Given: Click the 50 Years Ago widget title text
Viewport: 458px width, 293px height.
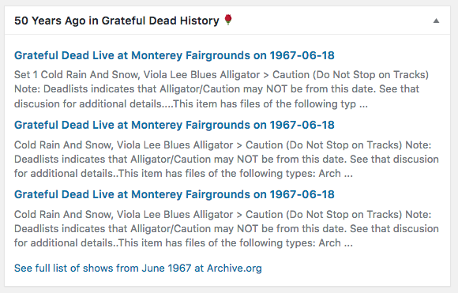Looking at the screenshot, I should pyautogui.click(x=117, y=21).
